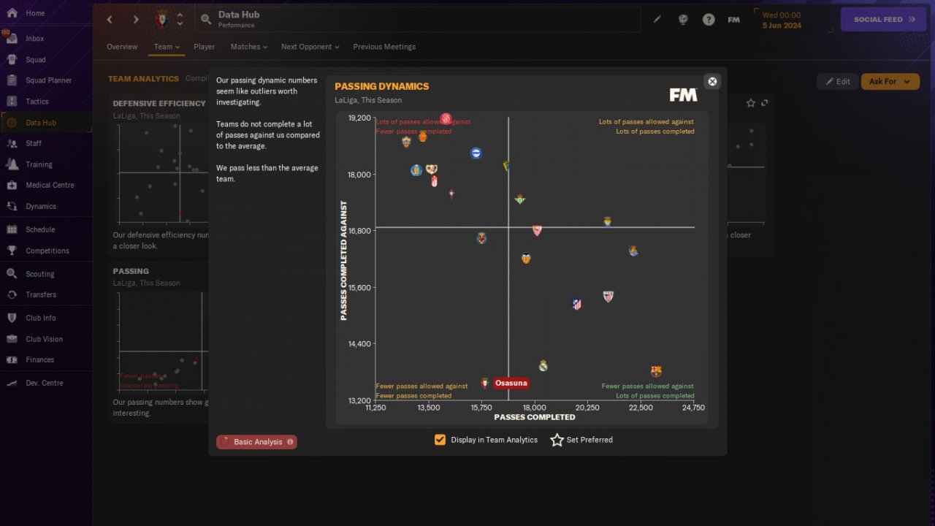Viewport: 935px width, 526px height.
Task: Click the info icon on Basic Analysis
Action: coord(290,442)
